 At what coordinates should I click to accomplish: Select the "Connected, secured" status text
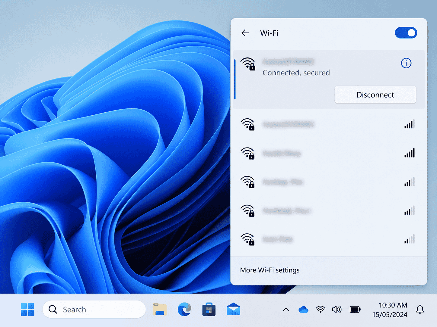[x=296, y=73]
